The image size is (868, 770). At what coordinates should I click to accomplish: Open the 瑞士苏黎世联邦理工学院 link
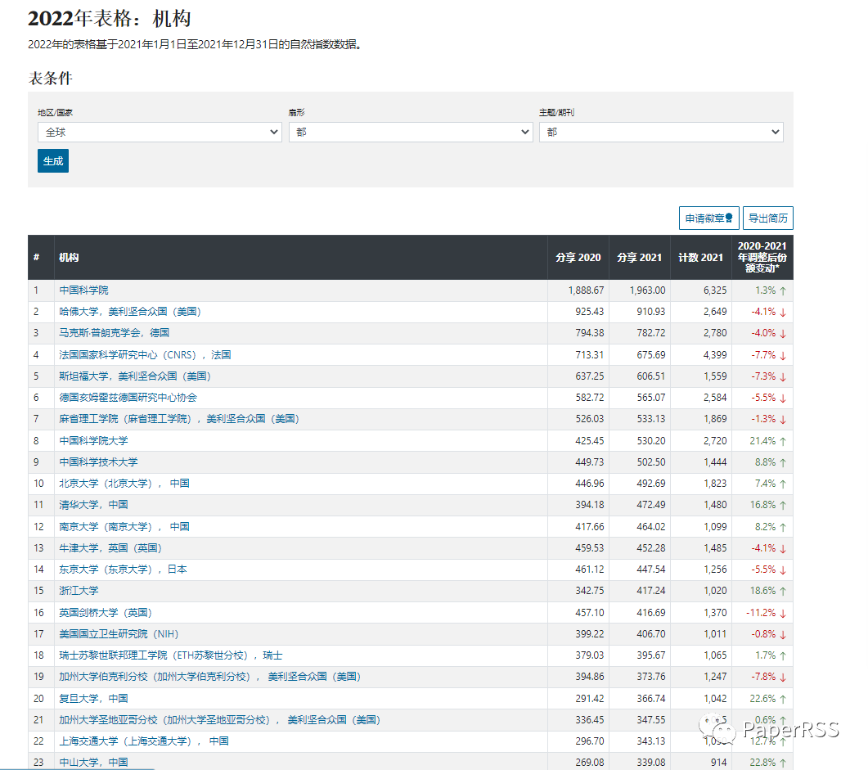[171, 655]
